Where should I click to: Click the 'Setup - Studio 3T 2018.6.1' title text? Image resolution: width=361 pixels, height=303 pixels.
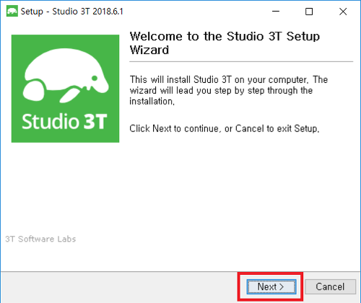[x=71, y=12]
